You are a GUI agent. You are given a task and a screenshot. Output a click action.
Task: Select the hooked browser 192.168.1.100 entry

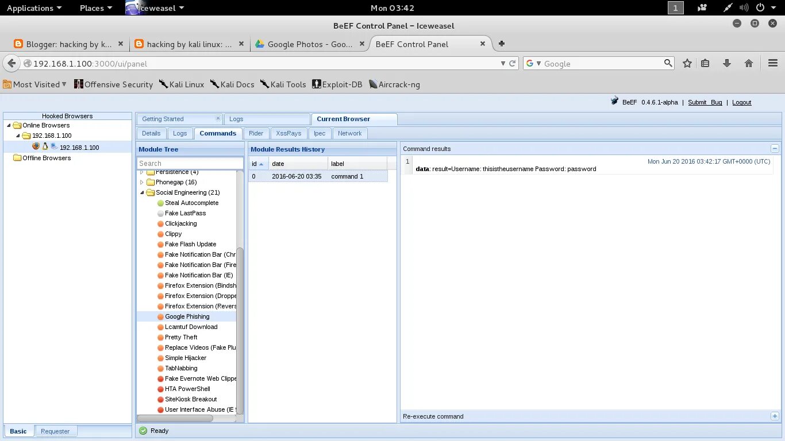pyautogui.click(x=68, y=147)
